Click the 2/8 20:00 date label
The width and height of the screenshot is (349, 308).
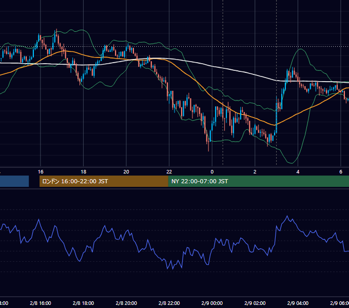(x=126, y=303)
